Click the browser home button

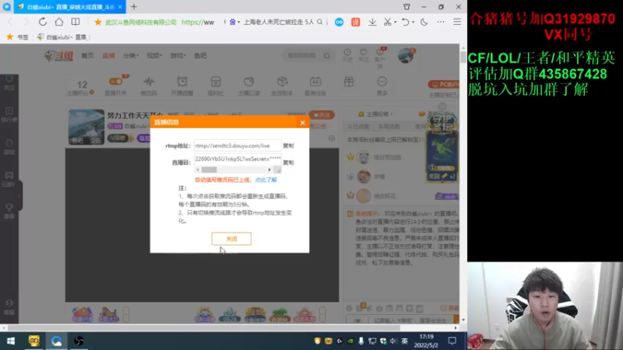tap(59, 22)
